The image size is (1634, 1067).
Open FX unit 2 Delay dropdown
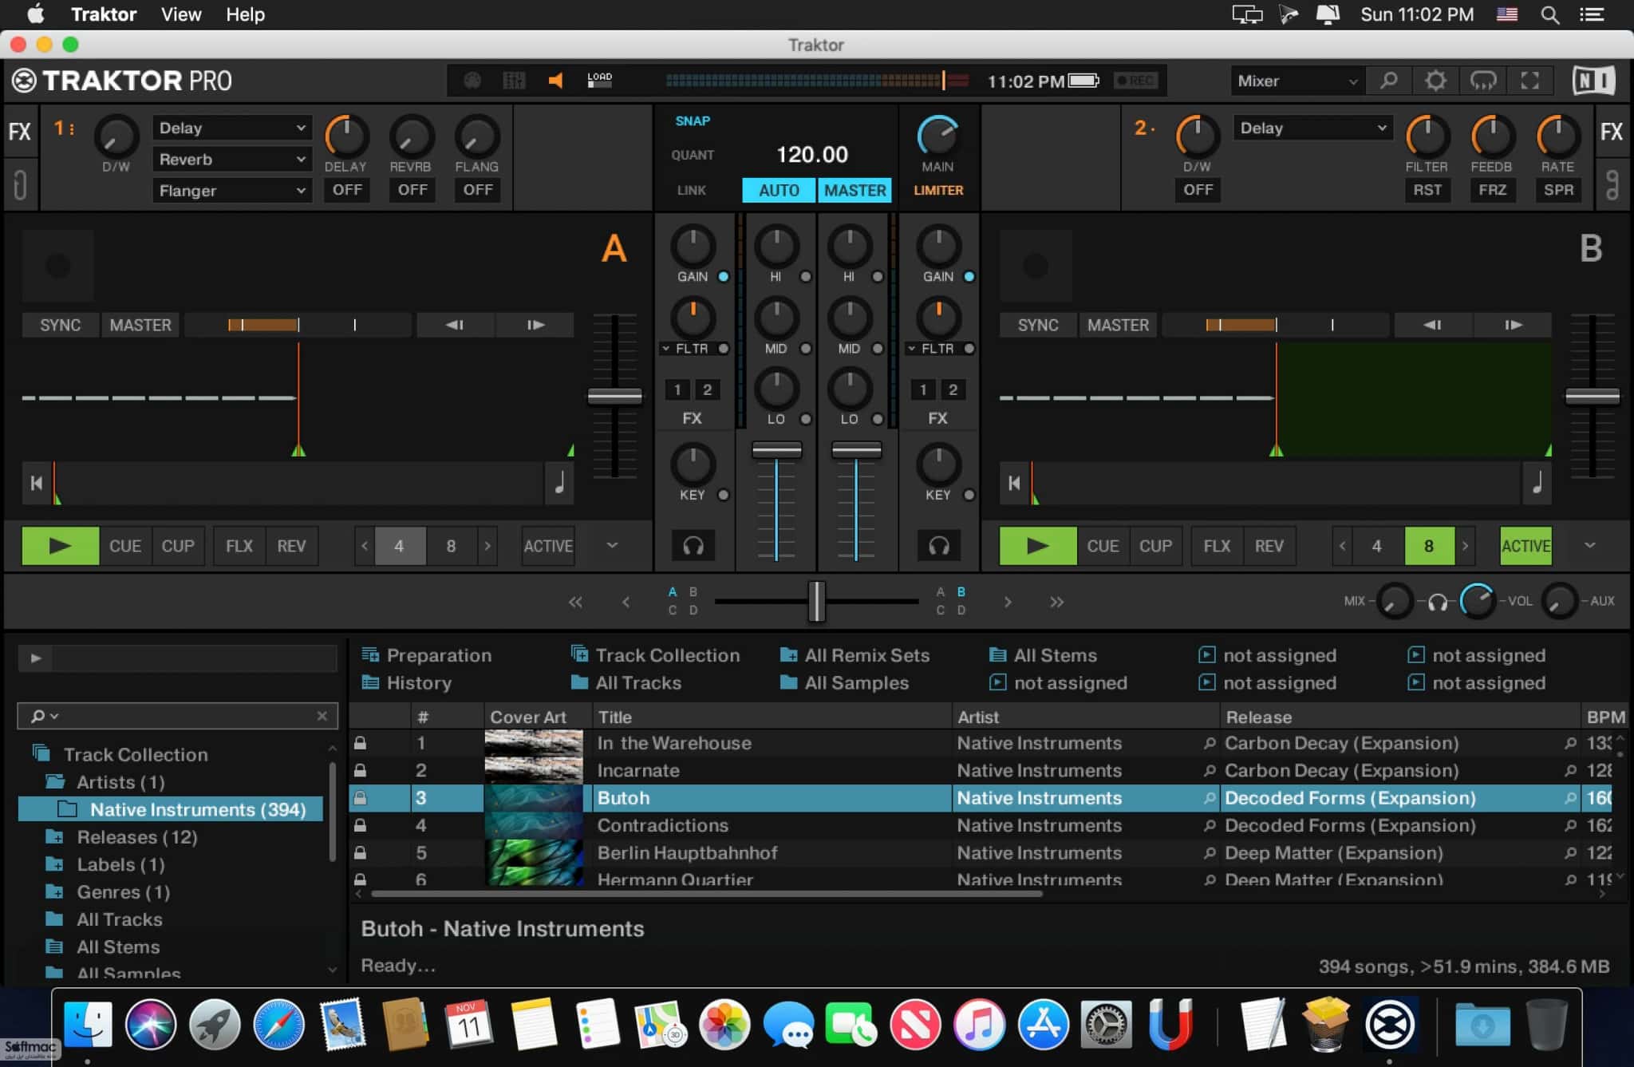tap(1312, 128)
